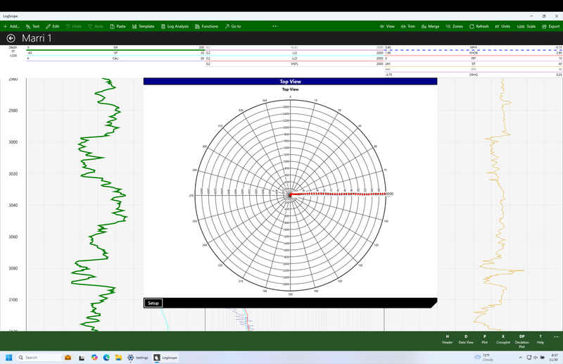Click the Setup button in Top View
This screenshot has height=364, width=563.
(153, 303)
